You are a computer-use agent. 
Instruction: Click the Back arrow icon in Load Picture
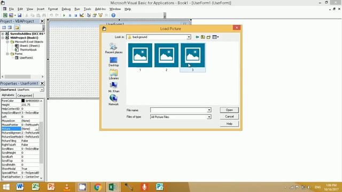[x=197, y=37]
